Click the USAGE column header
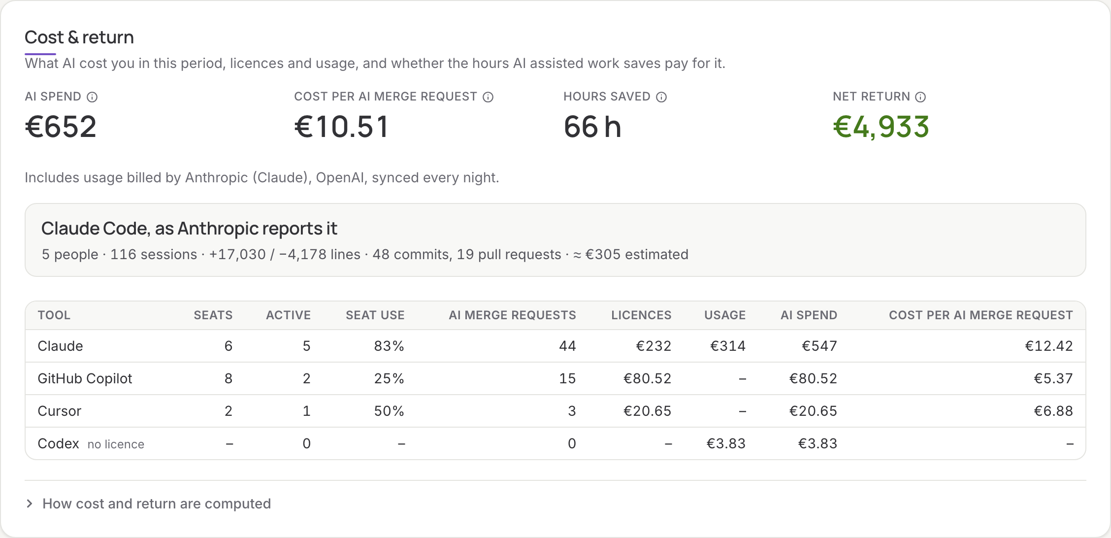This screenshot has height=538, width=1111. tap(725, 315)
